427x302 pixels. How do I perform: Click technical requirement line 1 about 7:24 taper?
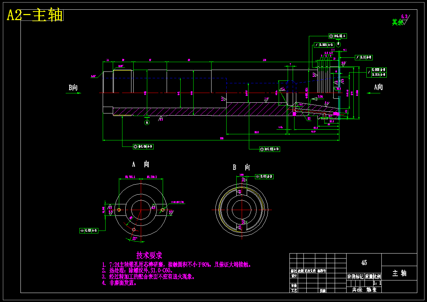[x=176, y=264]
